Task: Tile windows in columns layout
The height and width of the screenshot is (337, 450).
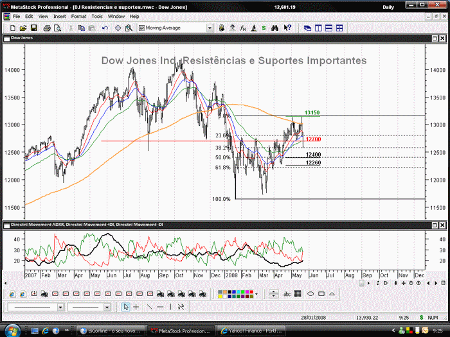Action: [x=318, y=28]
